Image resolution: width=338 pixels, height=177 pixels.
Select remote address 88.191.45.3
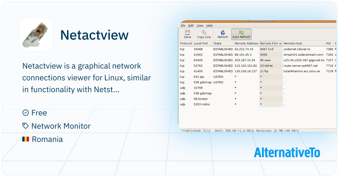pos(243,55)
